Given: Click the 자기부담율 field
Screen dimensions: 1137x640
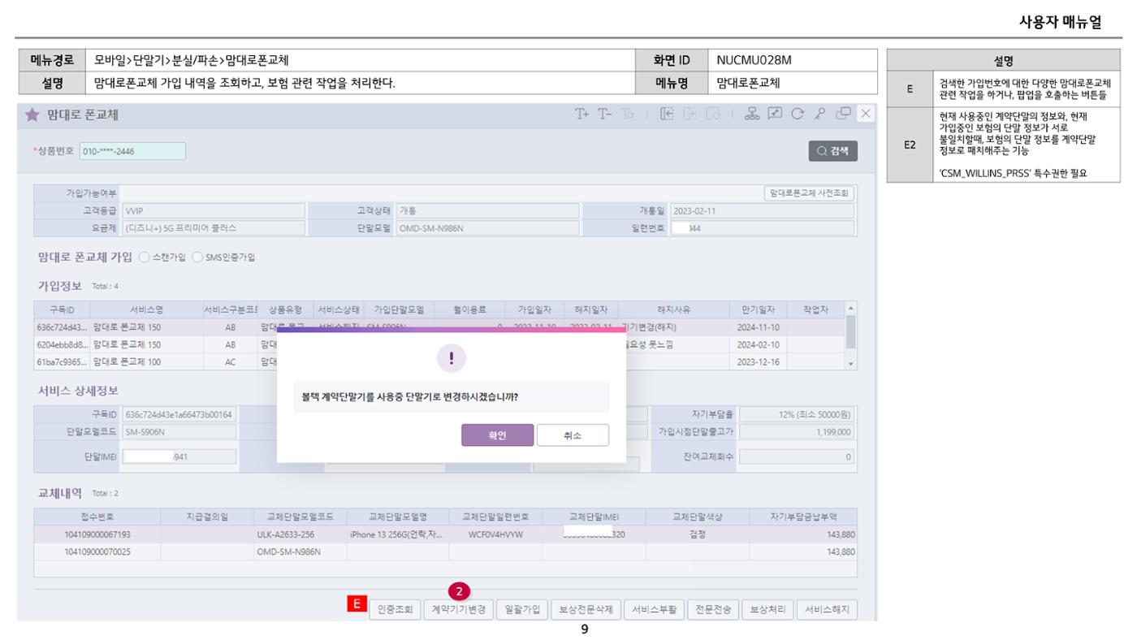Looking at the screenshot, I should 797,414.
